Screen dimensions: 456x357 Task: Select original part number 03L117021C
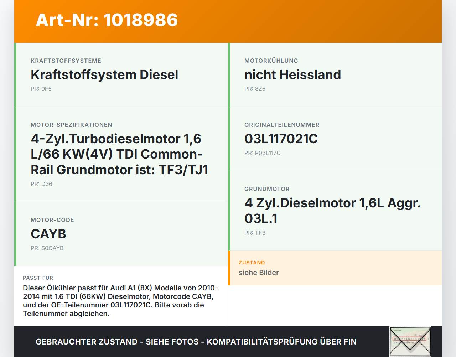pos(281,139)
